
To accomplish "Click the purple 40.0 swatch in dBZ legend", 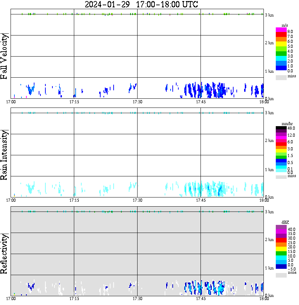I will [281, 227].
